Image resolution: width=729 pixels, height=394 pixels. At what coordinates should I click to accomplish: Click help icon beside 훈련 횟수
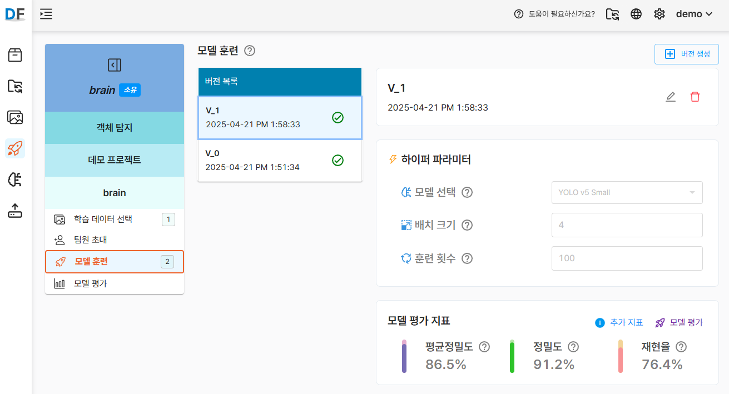click(467, 258)
